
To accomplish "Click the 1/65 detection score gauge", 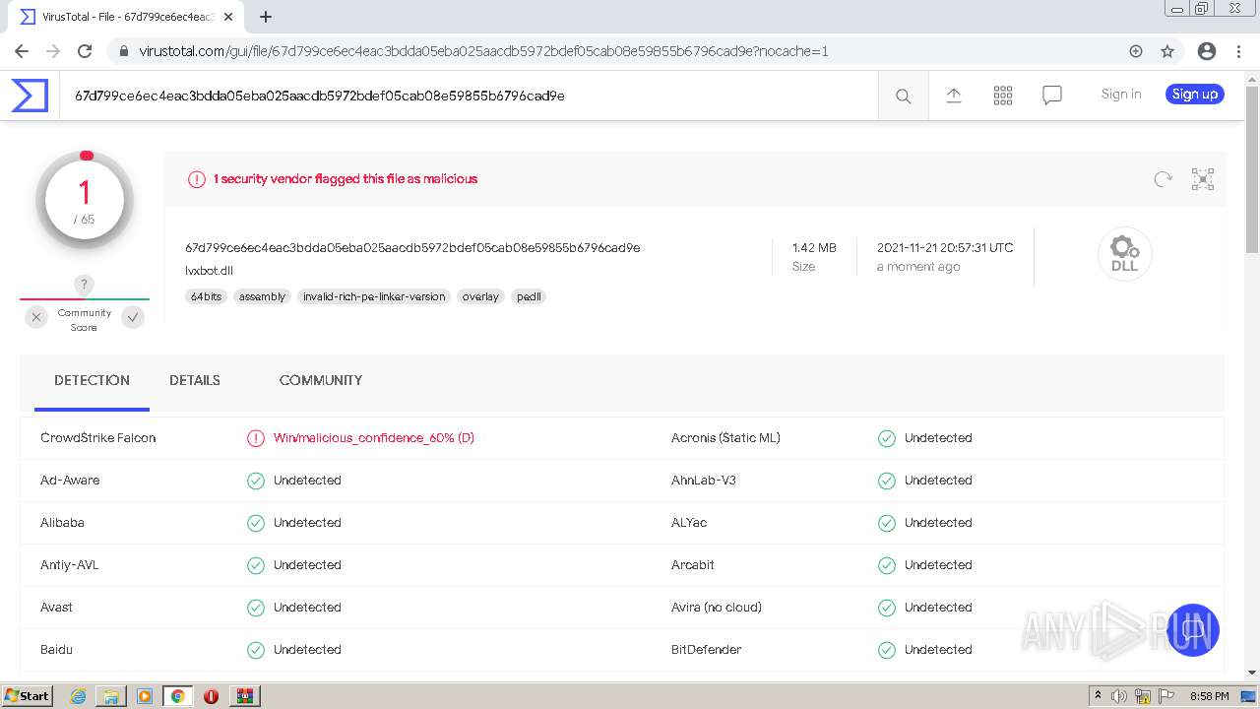I will (x=85, y=201).
